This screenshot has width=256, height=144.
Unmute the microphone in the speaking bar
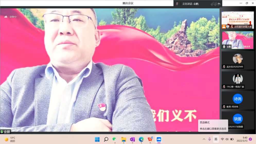[x=177, y=4]
